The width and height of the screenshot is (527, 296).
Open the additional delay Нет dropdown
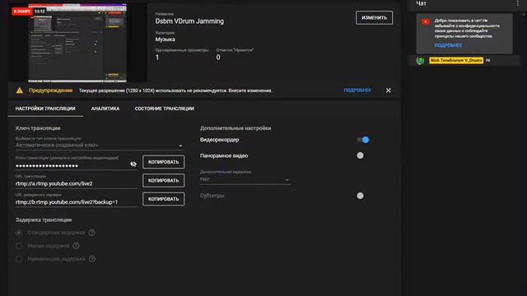[x=245, y=179]
